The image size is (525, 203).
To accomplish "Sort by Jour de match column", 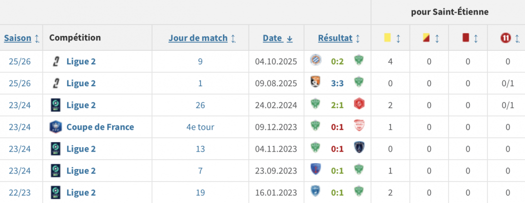I will tap(201, 38).
